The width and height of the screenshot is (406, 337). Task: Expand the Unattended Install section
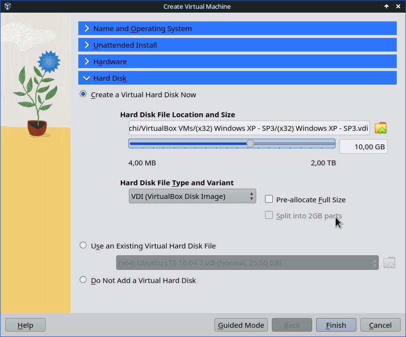[237, 45]
